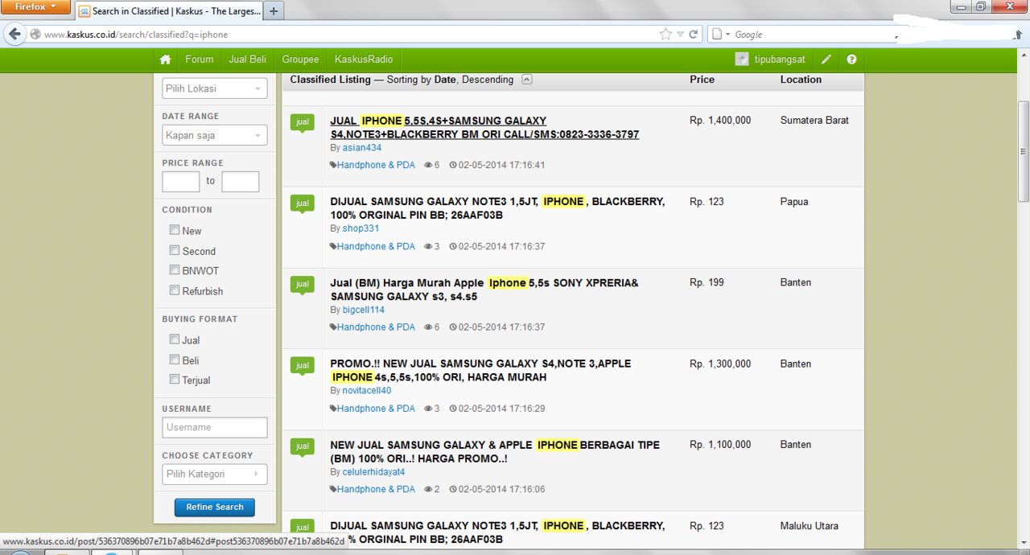The image size is (1030, 555).
Task: Open the Firefox menu button
Action: coord(36,7)
